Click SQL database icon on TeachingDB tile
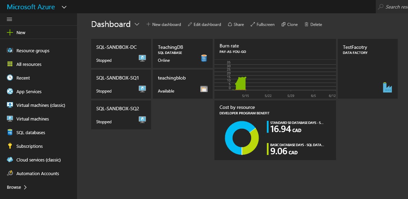This screenshot has height=199, width=408. click(x=204, y=58)
